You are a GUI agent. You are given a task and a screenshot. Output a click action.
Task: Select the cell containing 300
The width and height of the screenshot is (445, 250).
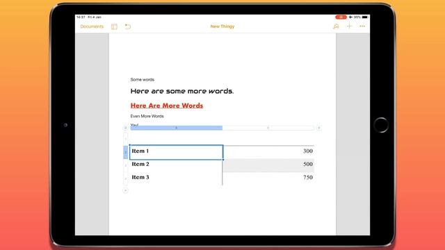click(268, 152)
